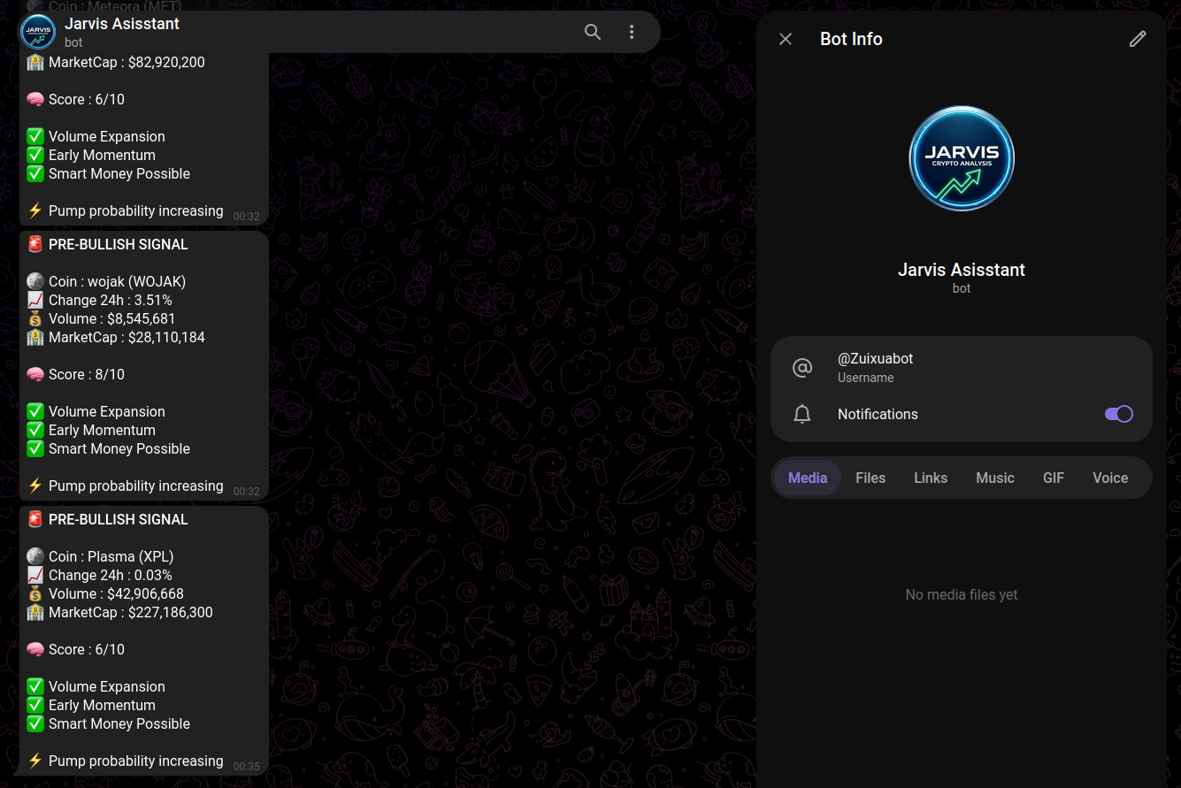This screenshot has height=788, width=1181.
Task: Click the @ username icon
Action: [802, 368]
